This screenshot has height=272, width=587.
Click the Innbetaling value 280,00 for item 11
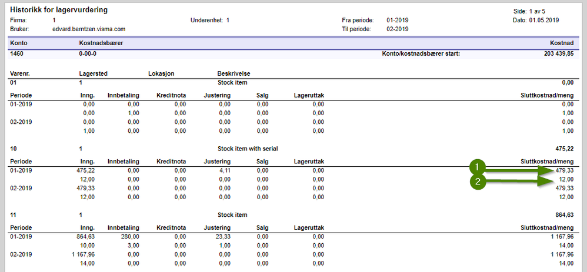pyautogui.click(x=131, y=236)
